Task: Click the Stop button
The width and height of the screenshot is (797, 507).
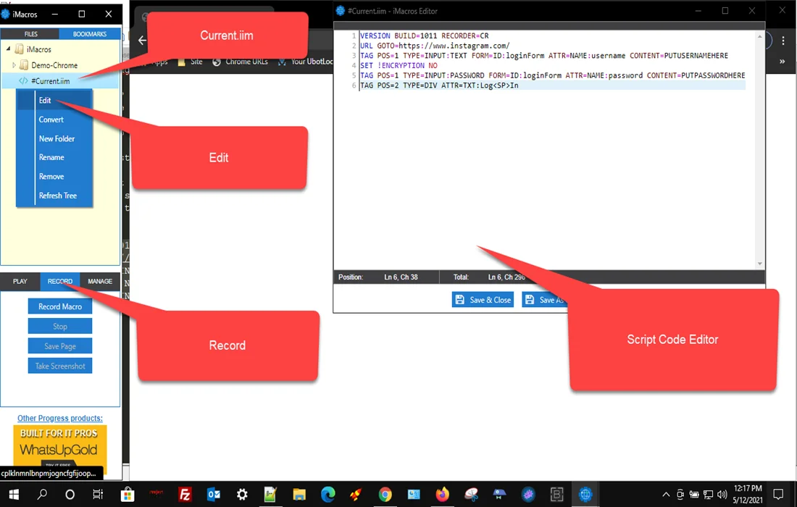Action: pos(60,326)
